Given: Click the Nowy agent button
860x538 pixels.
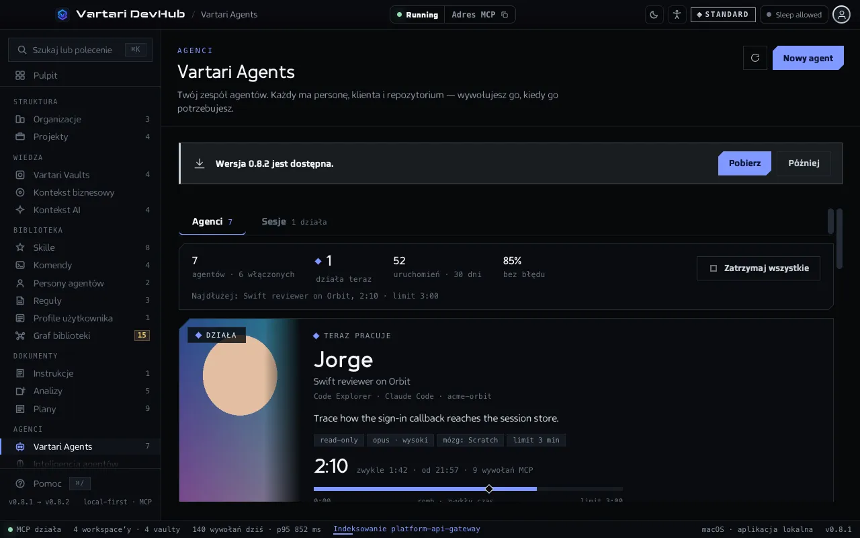Looking at the screenshot, I should (808, 58).
